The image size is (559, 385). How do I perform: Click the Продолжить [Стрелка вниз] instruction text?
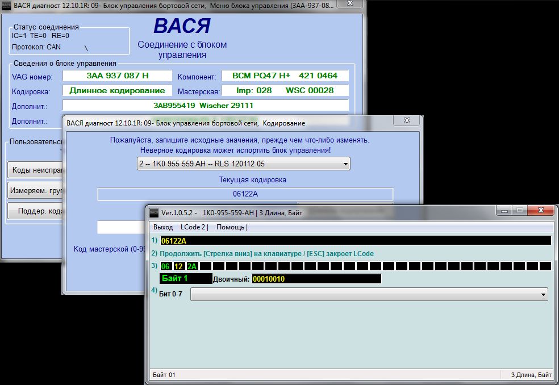[266, 254]
